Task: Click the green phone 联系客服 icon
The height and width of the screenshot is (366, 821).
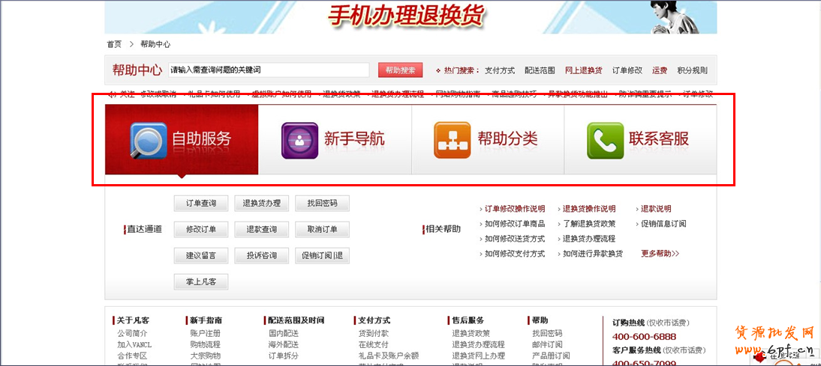Action: (x=605, y=140)
